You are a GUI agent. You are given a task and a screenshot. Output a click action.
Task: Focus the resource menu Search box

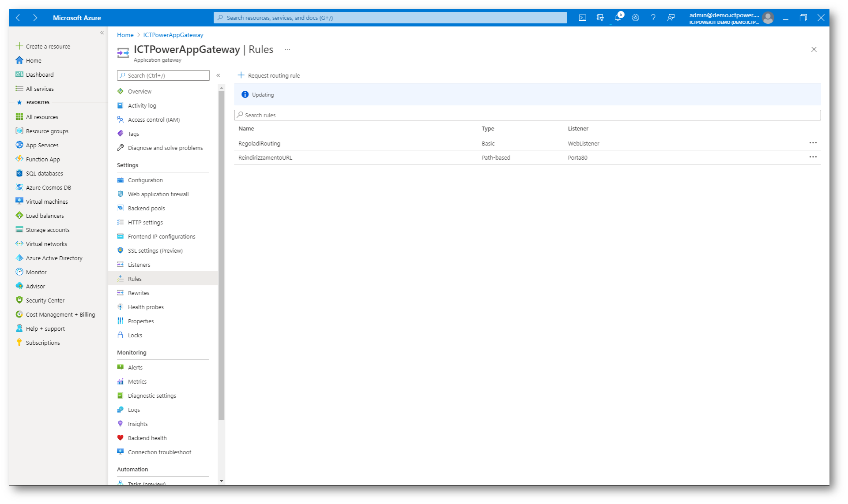163,75
